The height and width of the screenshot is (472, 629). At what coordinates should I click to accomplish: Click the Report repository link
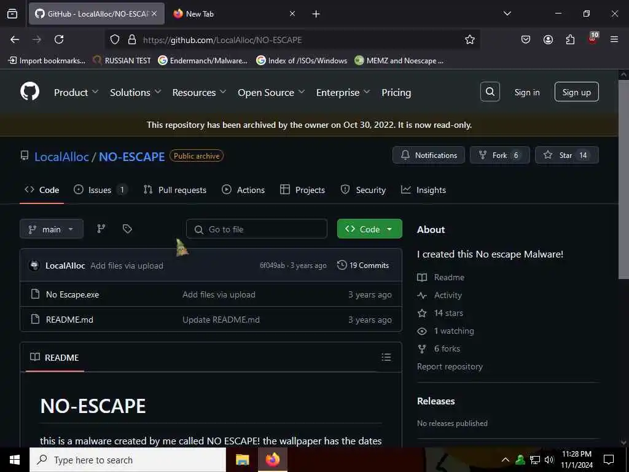(450, 366)
